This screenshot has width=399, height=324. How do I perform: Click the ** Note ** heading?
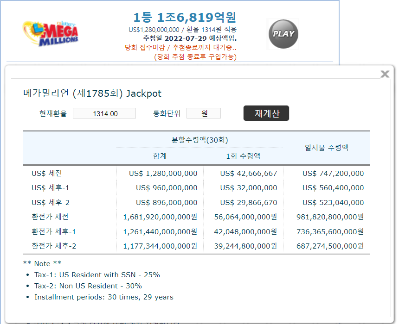click(x=42, y=263)
